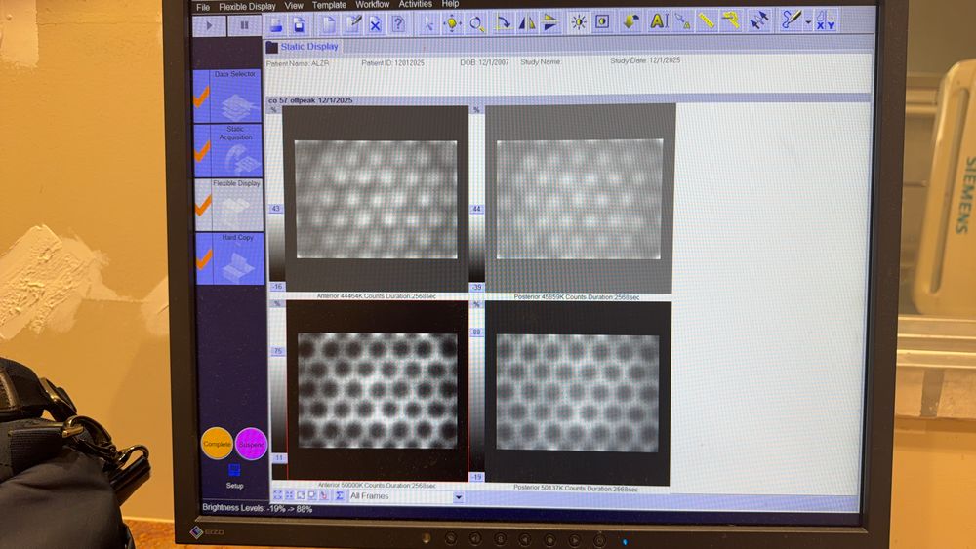Open the Template menu
The image size is (976, 549).
[329, 5]
